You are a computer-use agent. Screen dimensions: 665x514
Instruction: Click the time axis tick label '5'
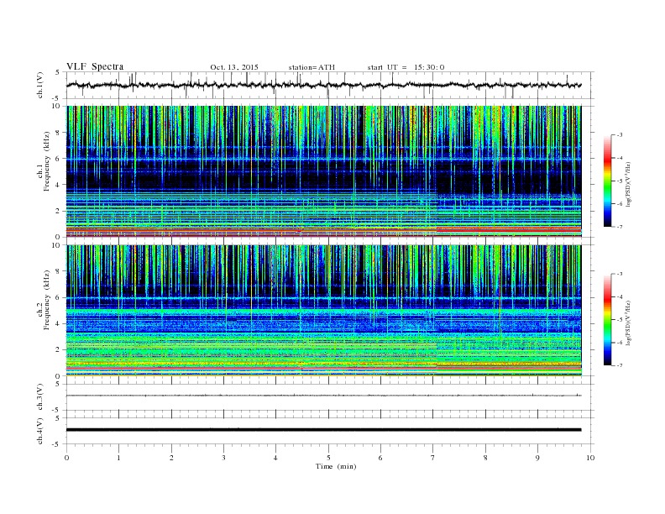[x=328, y=458]
